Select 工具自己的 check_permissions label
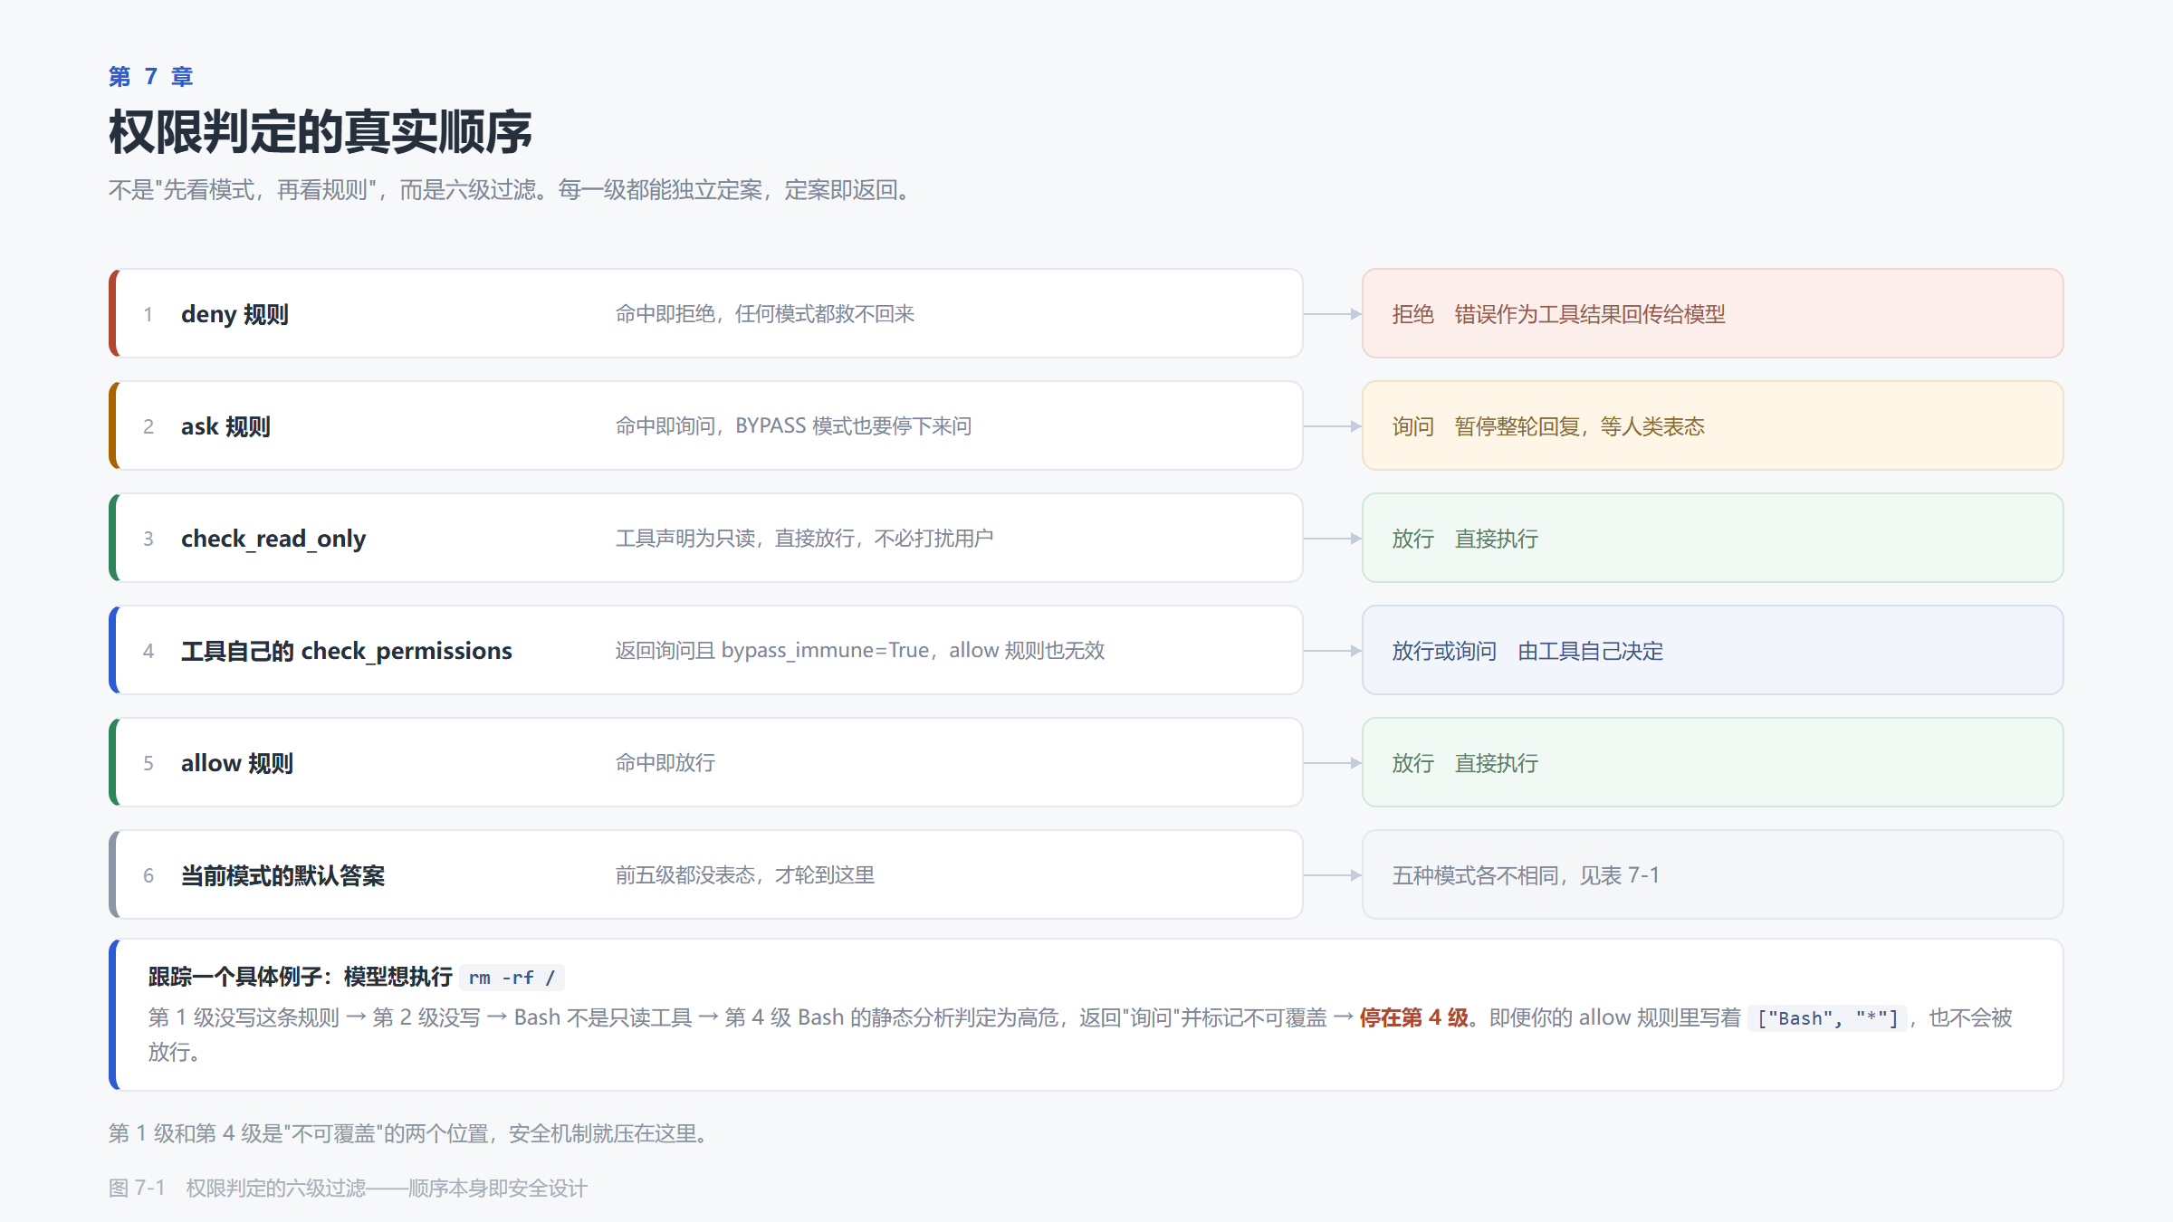Image resolution: width=2173 pixels, height=1222 pixels. [x=347, y=651]
